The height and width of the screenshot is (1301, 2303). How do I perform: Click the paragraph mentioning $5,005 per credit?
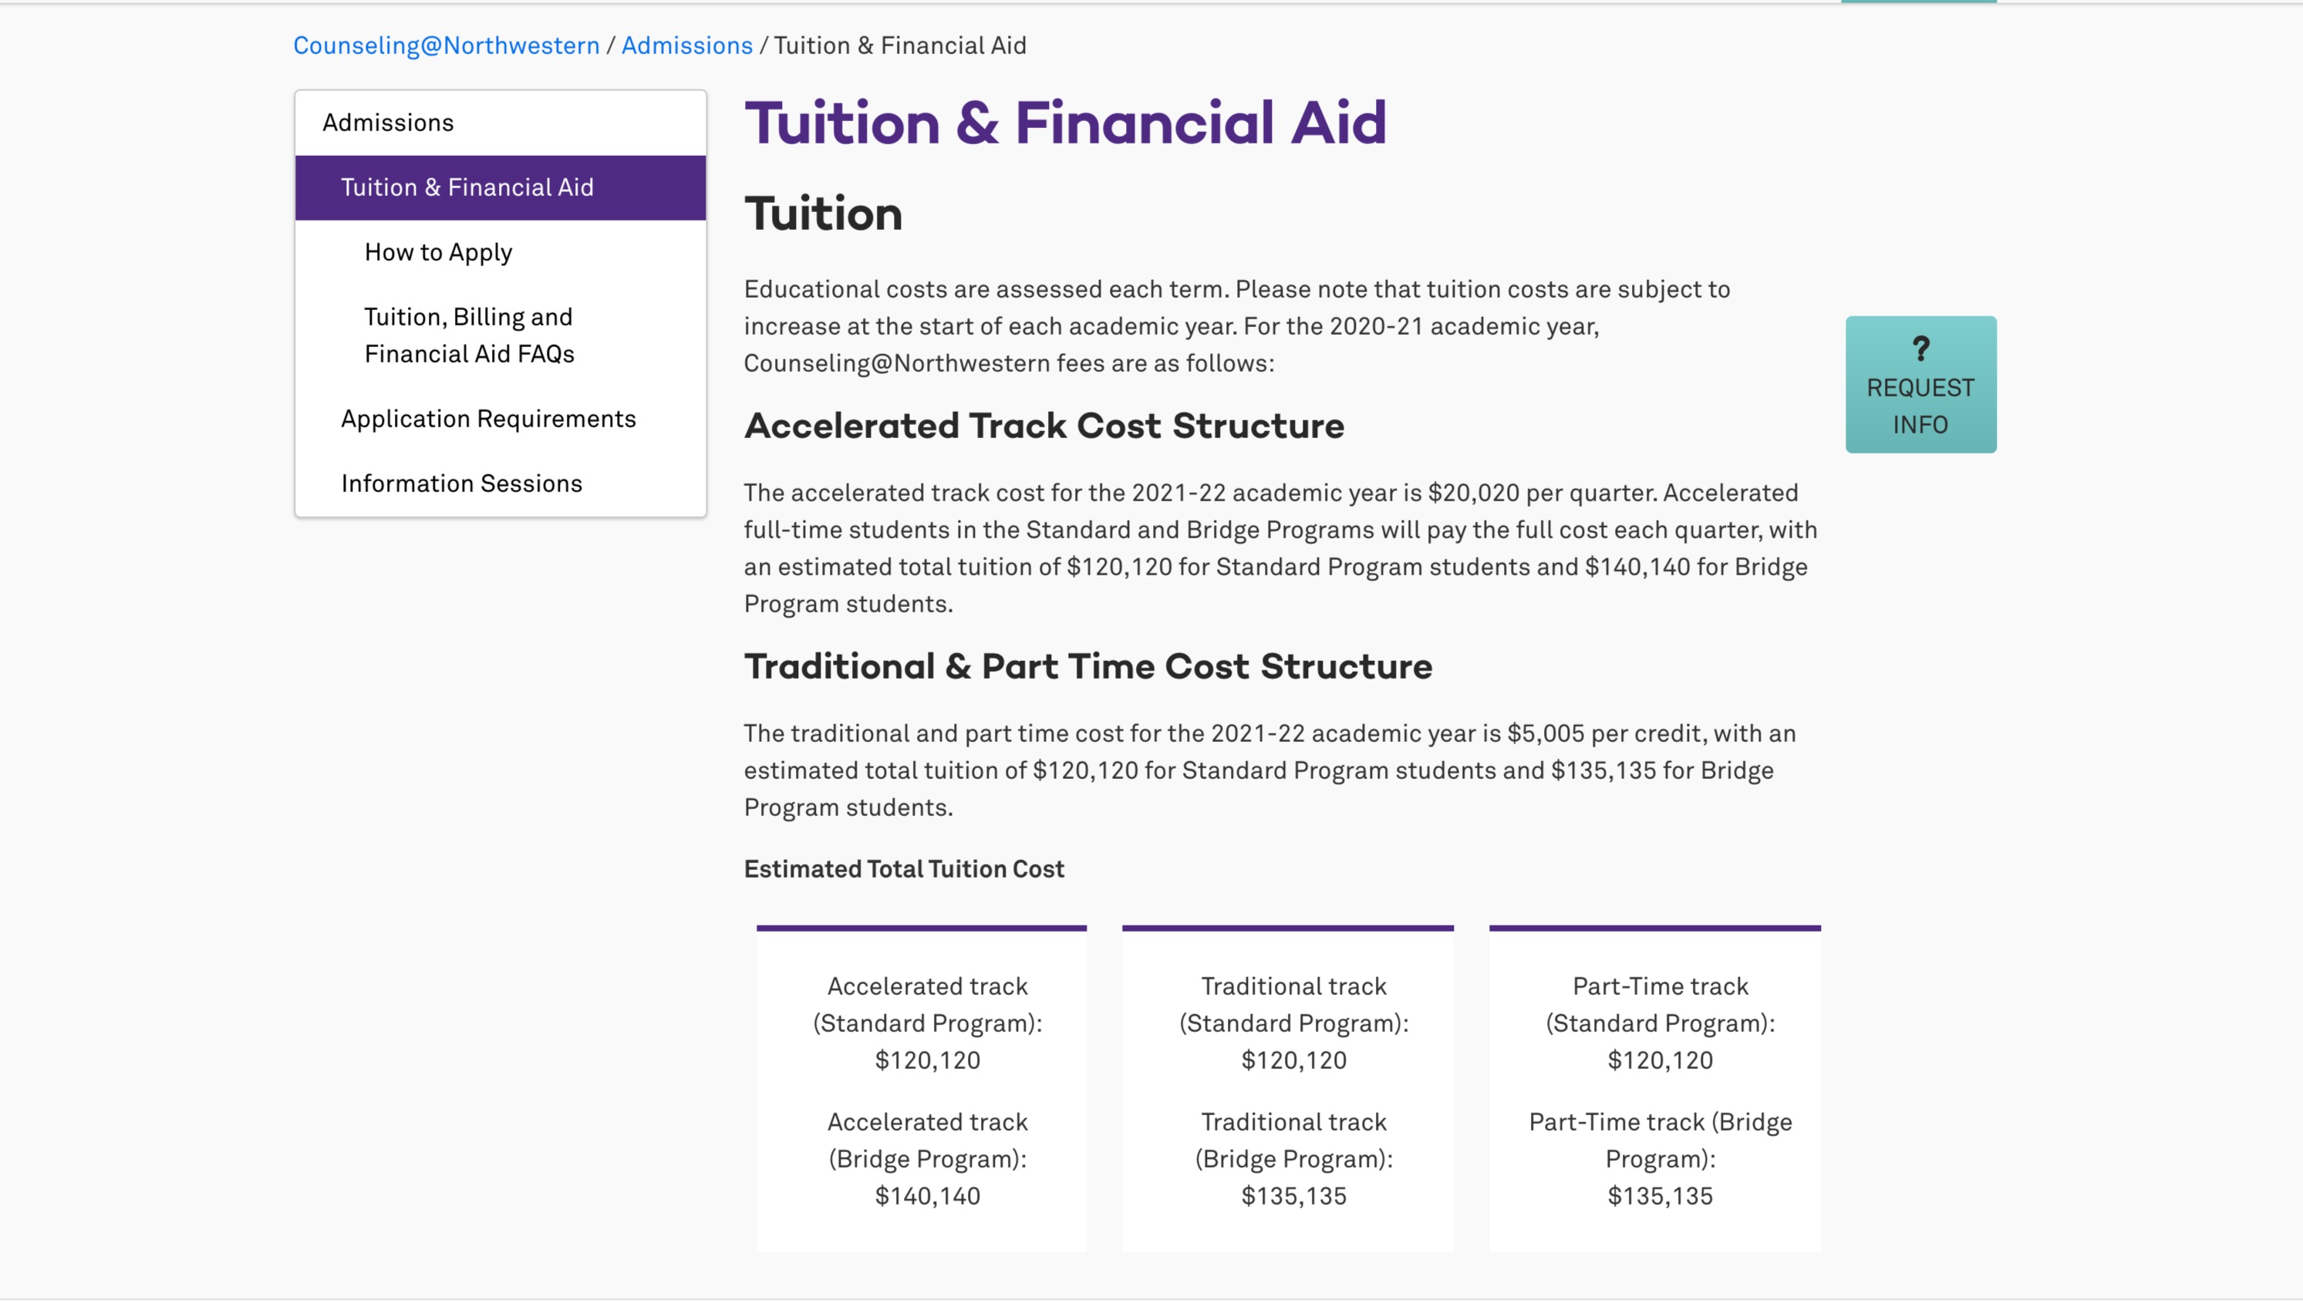point(1270,770)
